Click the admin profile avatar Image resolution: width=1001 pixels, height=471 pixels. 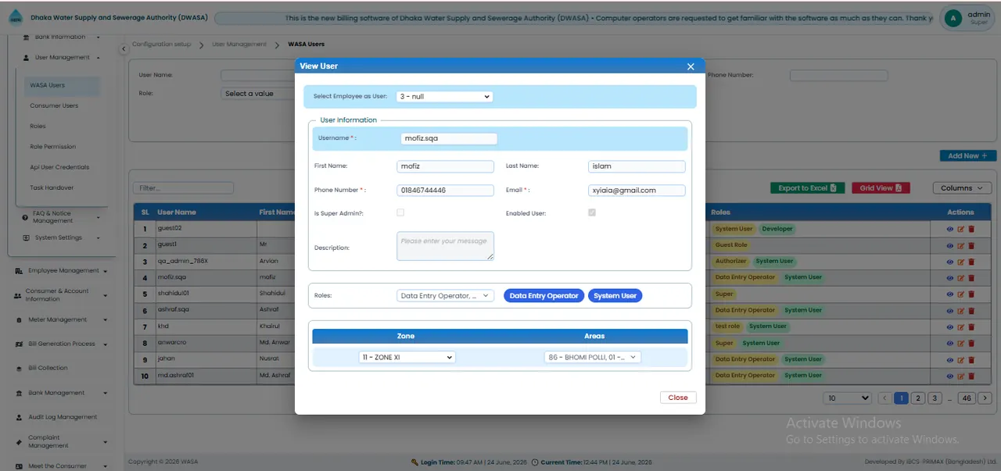[952, 19]
